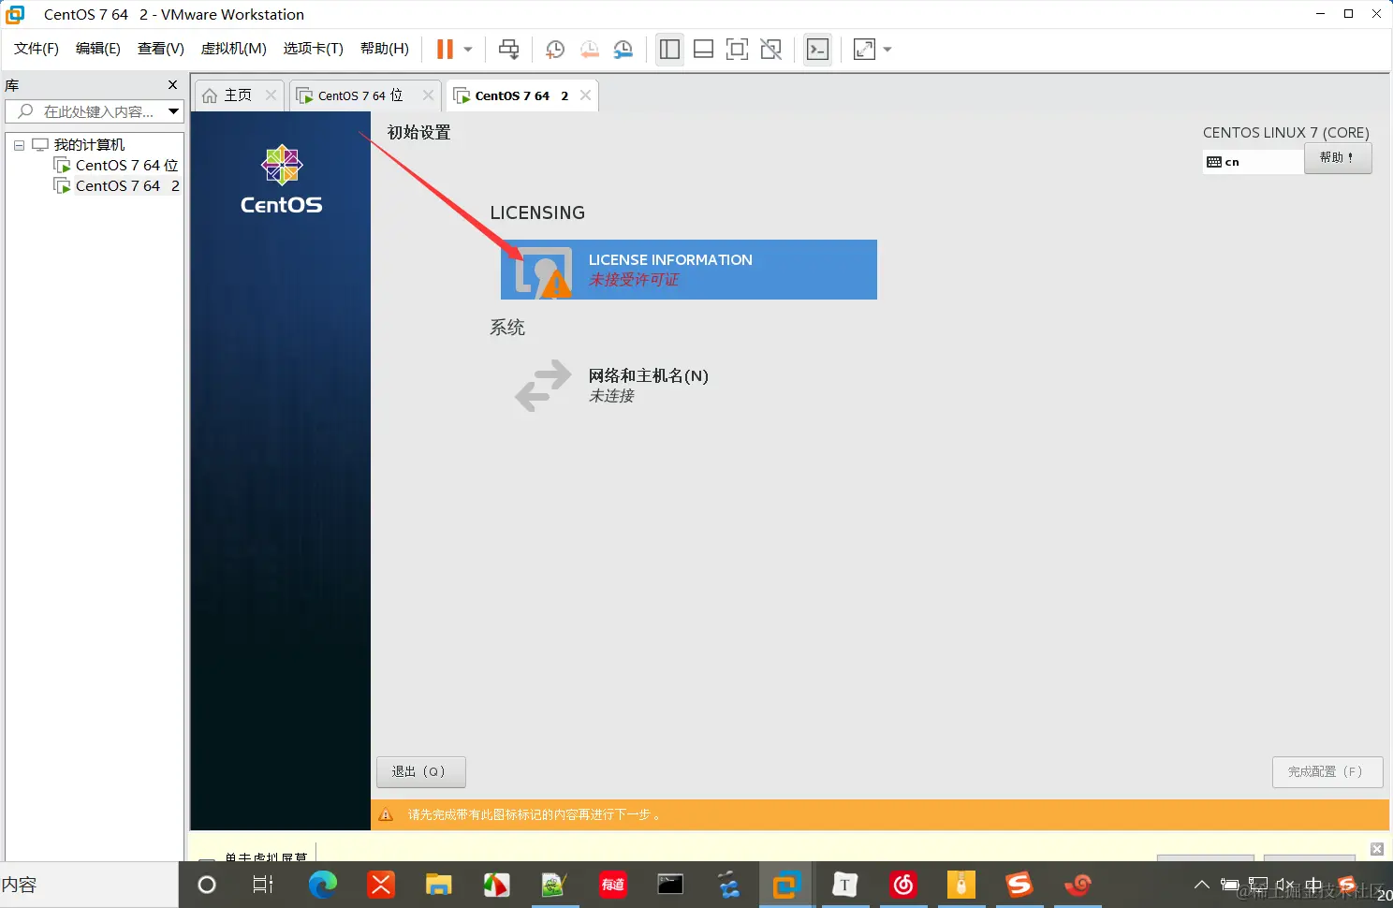Send Ctrl+Alt+Del to the VM

tap(508, 49)
